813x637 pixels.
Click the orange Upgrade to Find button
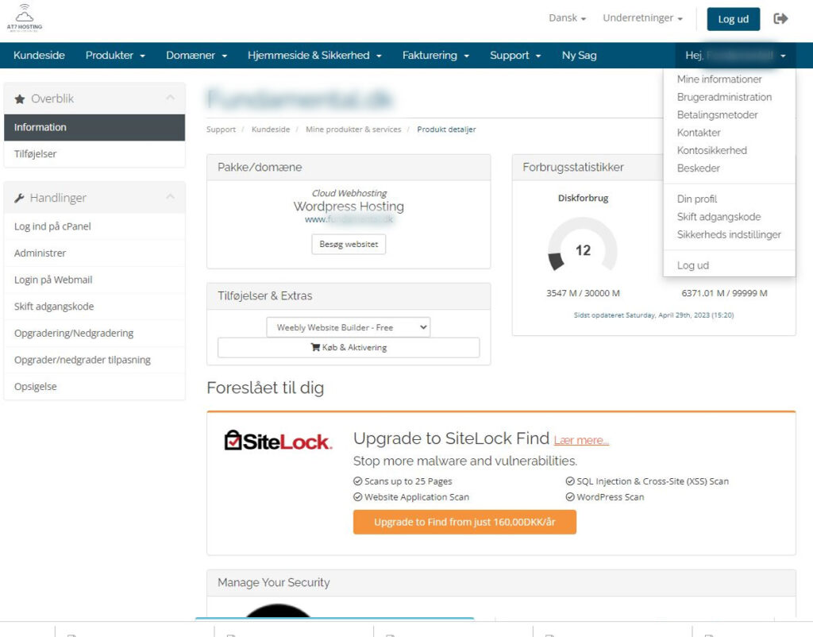pyautogui.click(x=464, y=522)
